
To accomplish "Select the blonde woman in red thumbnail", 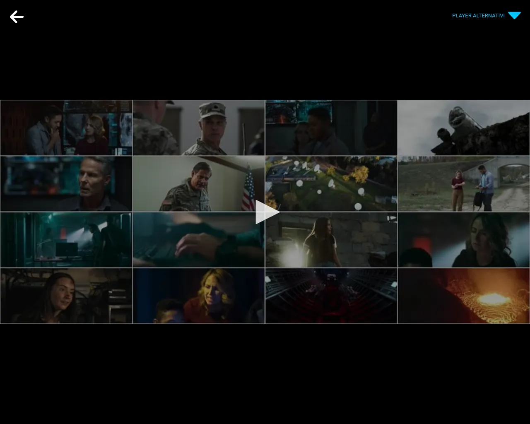I will 199,296.
